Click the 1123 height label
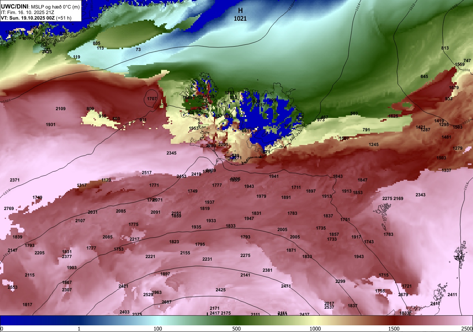 [x=106, y=180]
